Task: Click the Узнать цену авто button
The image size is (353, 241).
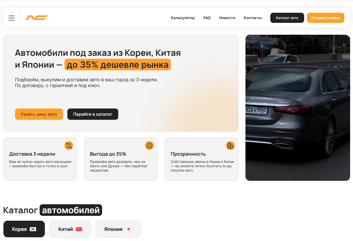Action: pos(39,114)
